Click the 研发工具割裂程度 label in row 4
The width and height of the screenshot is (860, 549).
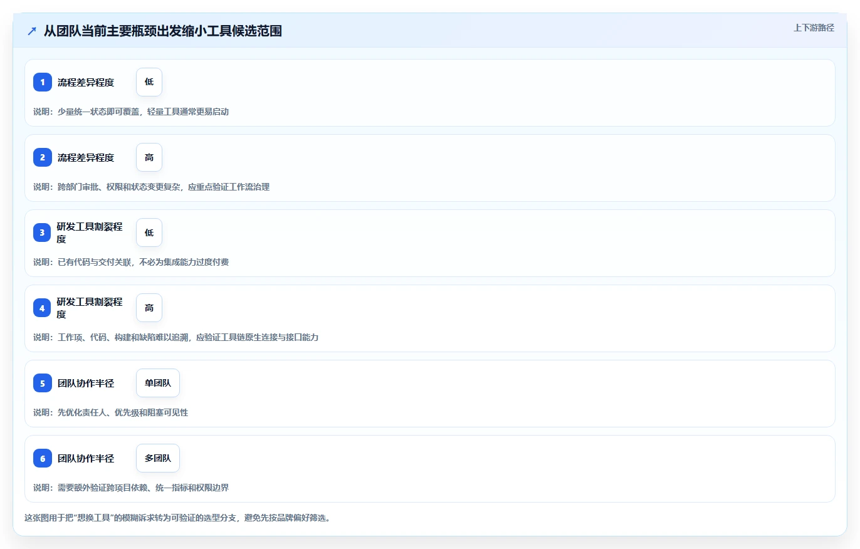90,308
